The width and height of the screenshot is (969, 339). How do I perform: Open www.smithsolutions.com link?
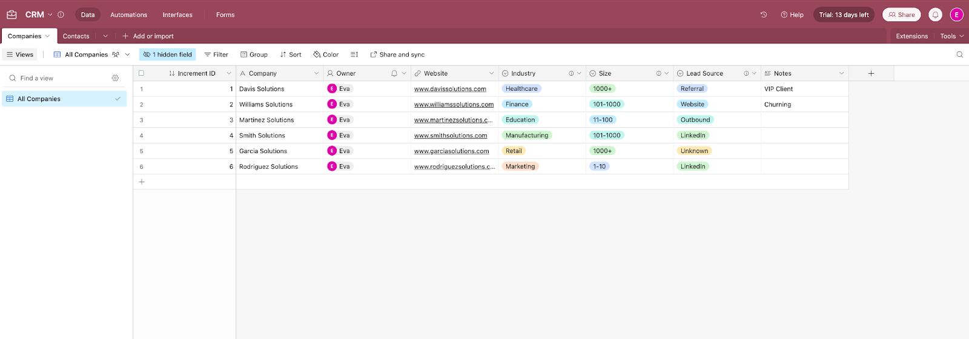coord(451,136)
